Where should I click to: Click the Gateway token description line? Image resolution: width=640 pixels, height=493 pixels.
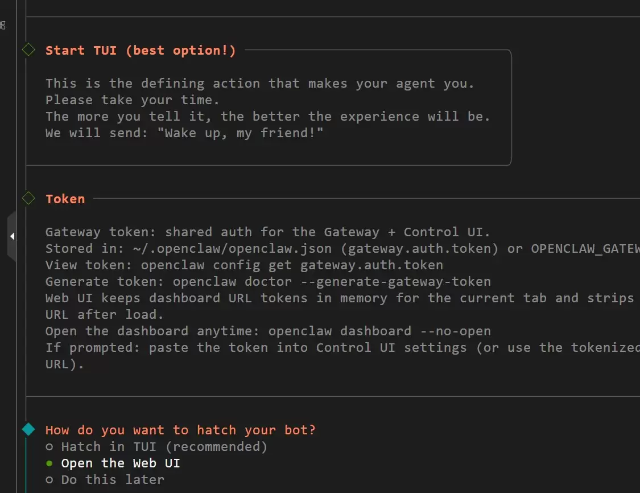pyautogui.click(x=267, y=232)
